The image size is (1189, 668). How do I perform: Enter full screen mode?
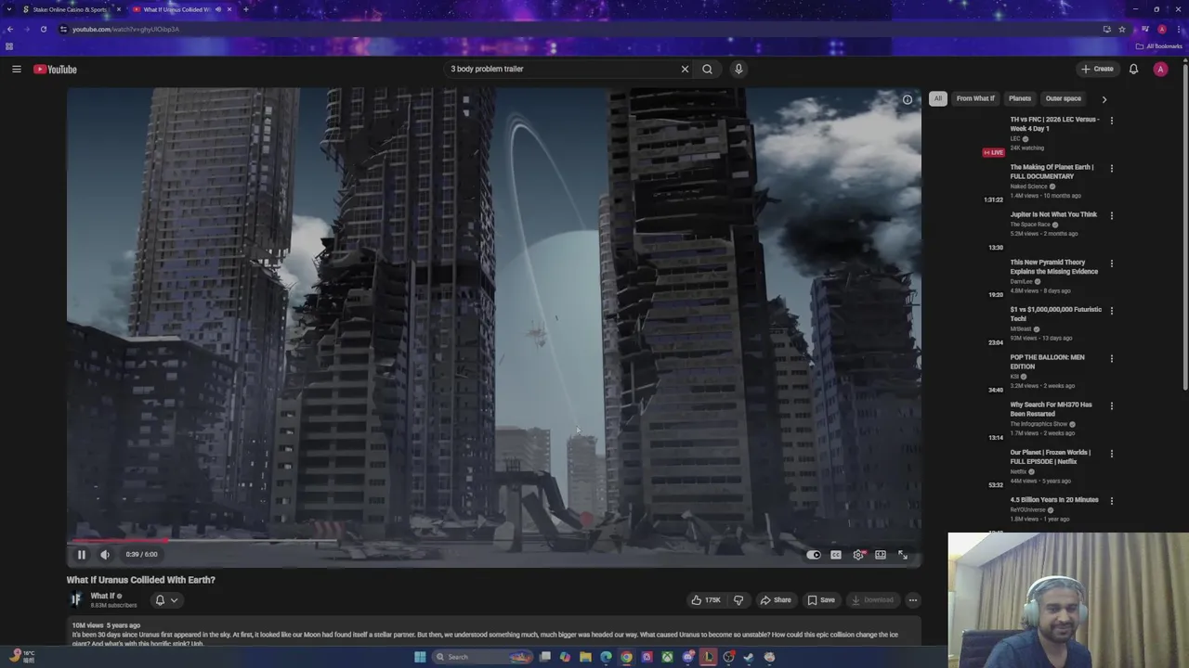(x=903, y=555)
